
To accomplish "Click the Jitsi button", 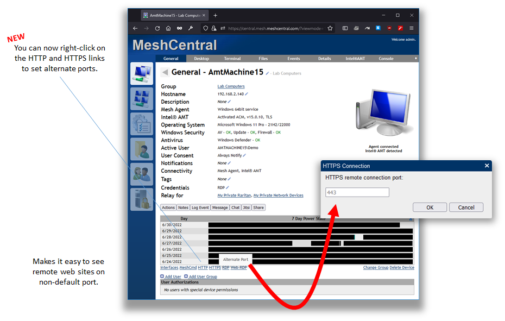I will (x=247, y=207).
